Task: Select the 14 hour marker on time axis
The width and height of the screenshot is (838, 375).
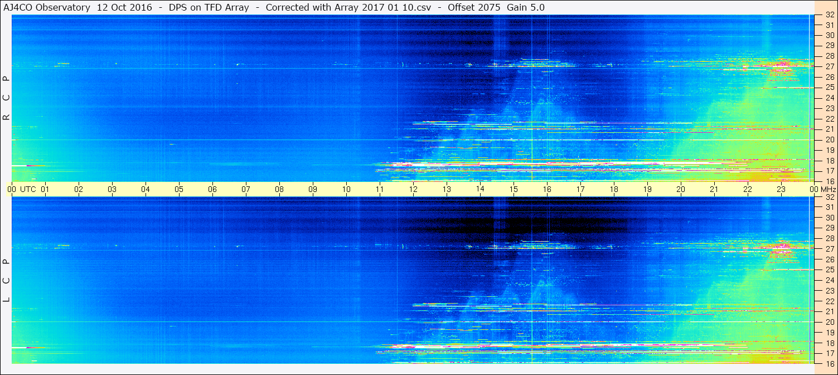Action: click(x=480, y=189)
